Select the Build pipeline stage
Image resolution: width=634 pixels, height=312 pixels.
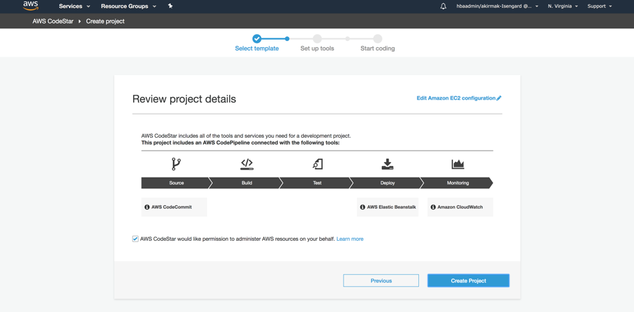[246, 183]
